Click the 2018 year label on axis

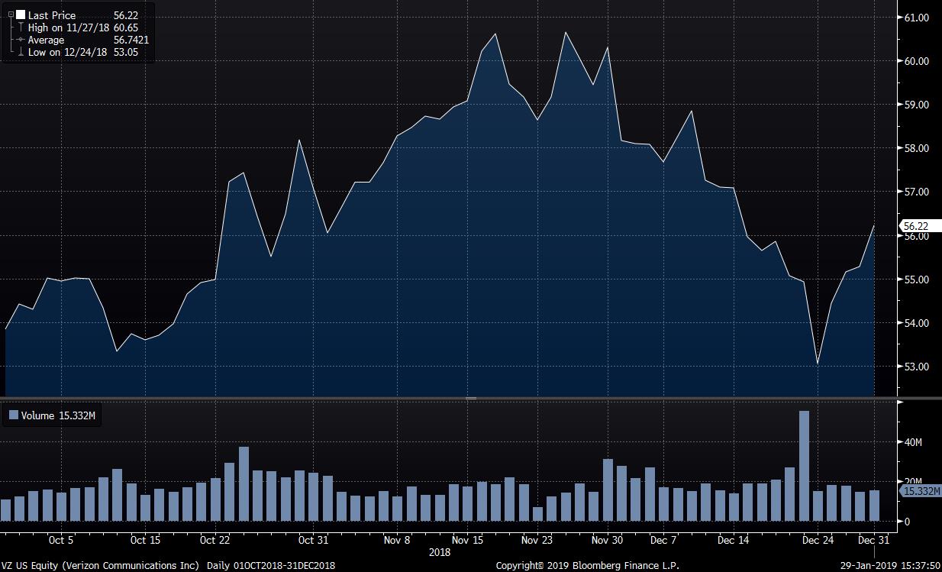pos(440,551)
